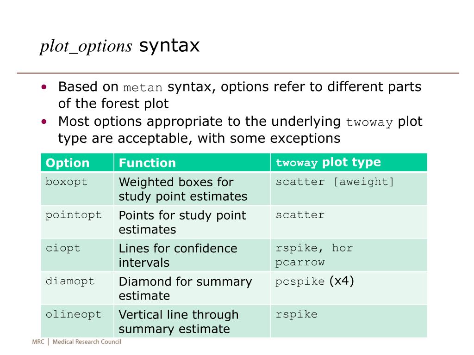Select the 'diamopt' option cell

coord(77,288)
